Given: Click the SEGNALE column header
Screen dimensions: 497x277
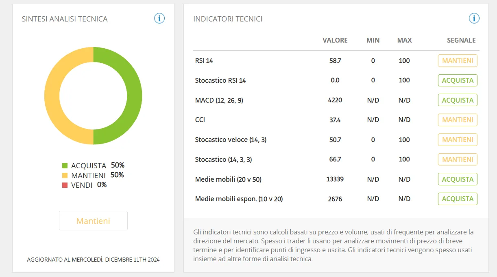Looking at the screenshot, I should tap(461, 40).
